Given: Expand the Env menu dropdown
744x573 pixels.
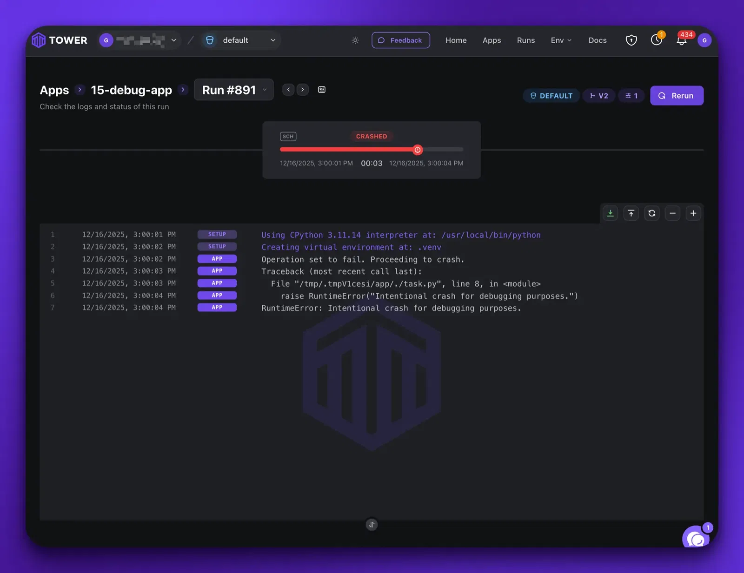Looking at the screenshot, I should (x=561, y=40).
